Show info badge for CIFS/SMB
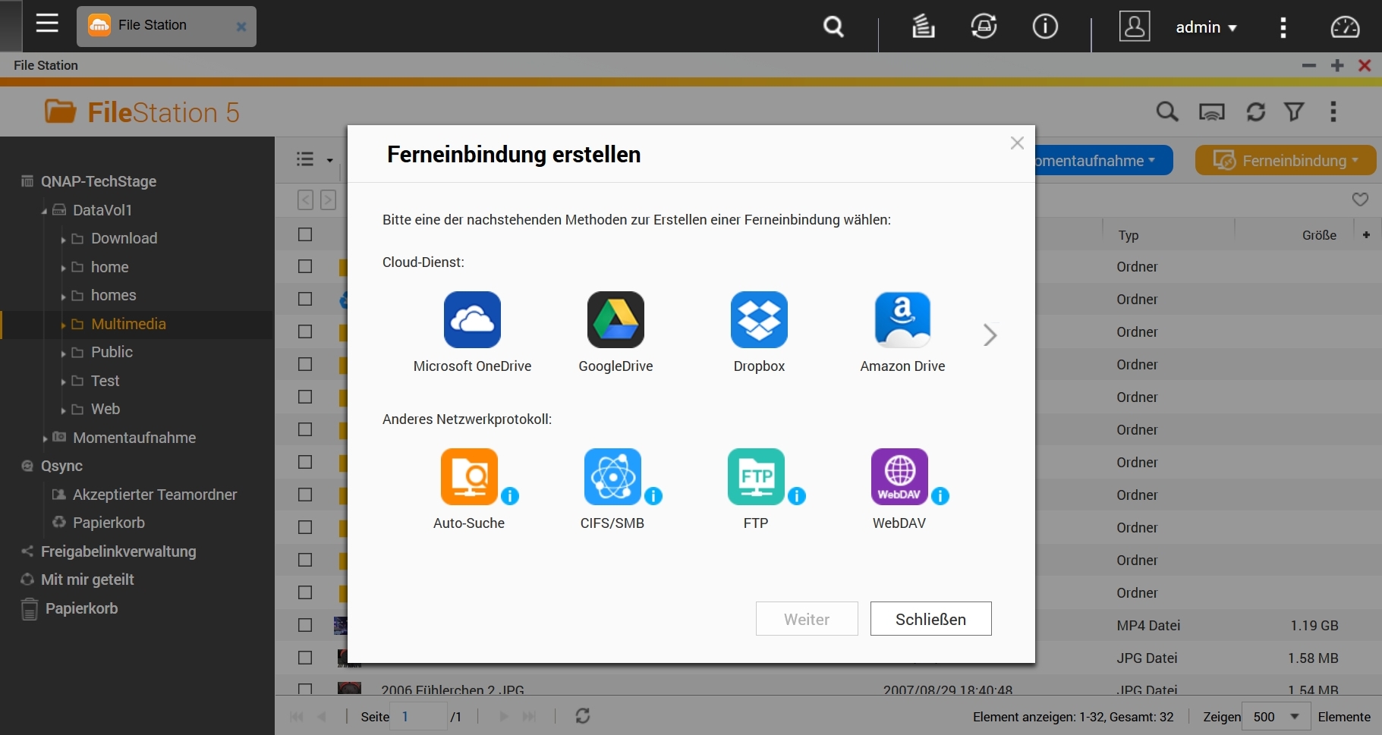This screenshot has width=1382, height=735. coord(653,496)
